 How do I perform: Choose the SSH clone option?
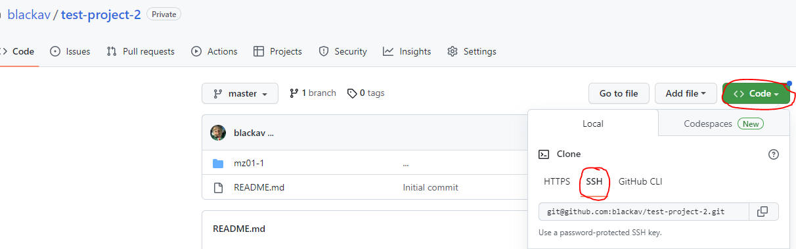point(594,181)
